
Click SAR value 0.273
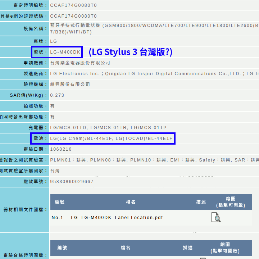tap(57, 95)
